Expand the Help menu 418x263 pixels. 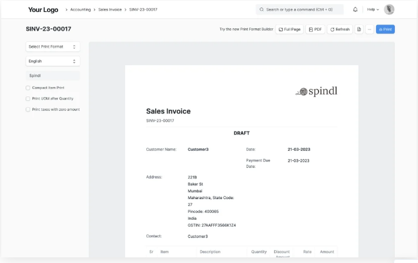click(x=373, y=9)
